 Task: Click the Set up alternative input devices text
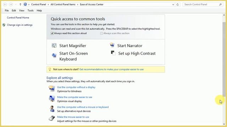74,111
